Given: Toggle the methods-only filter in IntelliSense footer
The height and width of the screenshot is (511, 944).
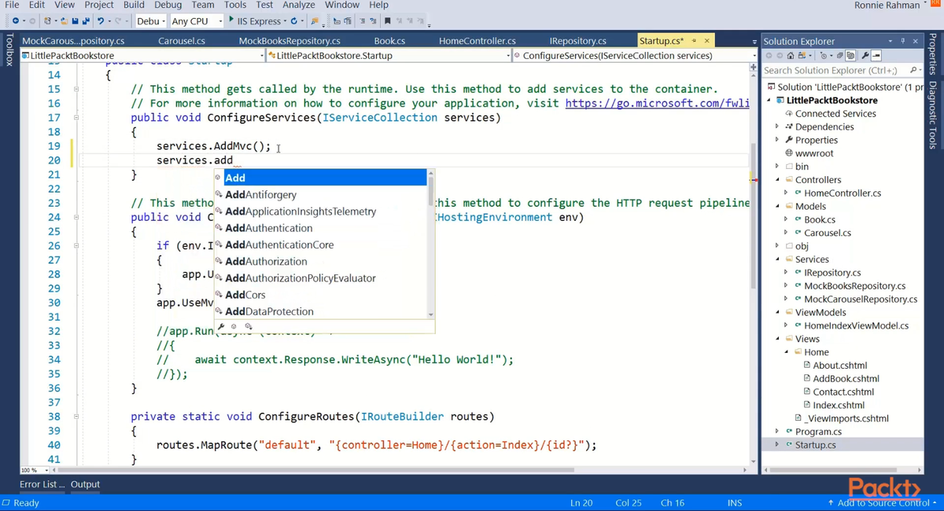Looking at the screenshot, I should (x=234, y=326).
